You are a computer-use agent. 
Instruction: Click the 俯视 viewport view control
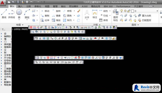pos(17,29)
